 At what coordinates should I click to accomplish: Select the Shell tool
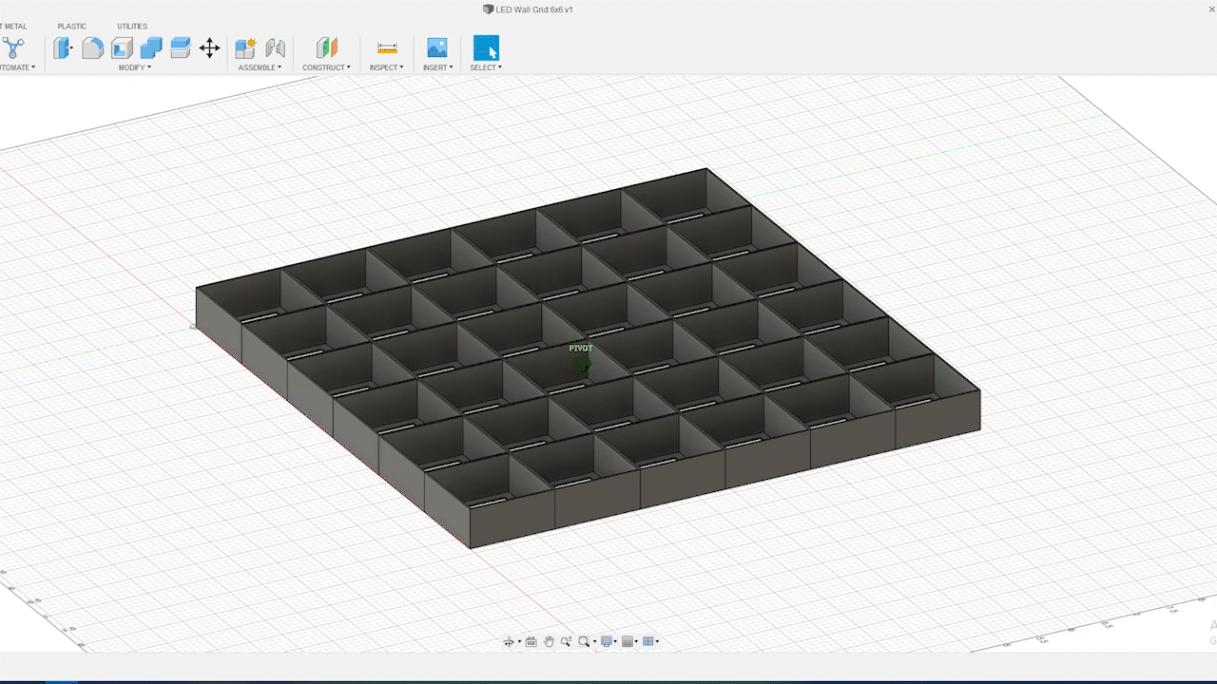coord(122,47)
